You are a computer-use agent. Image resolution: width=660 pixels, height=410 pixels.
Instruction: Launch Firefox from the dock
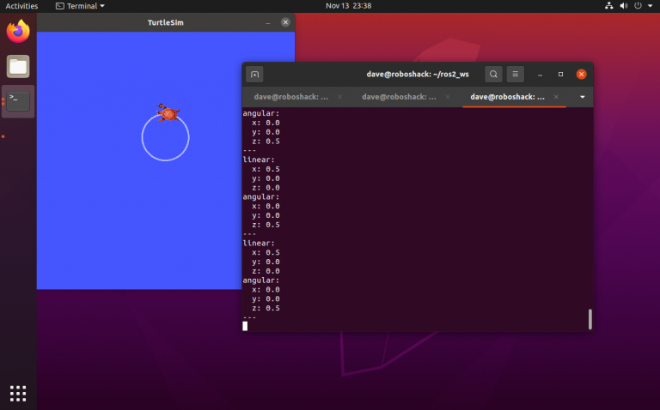18,33
